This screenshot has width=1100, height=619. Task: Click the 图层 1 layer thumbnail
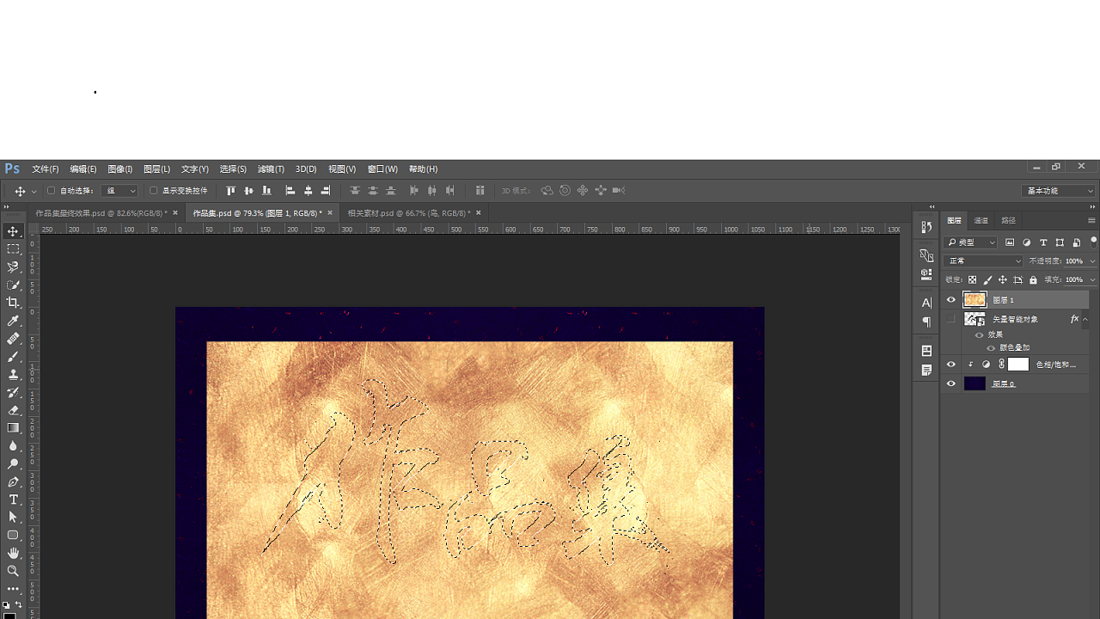[975, 300]
